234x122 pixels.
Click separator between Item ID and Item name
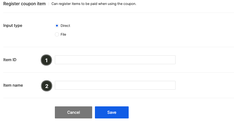[119, 73]
